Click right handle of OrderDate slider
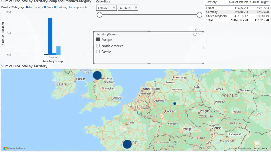271x152 pixels. pyautogui.click(x=199, y=15)
